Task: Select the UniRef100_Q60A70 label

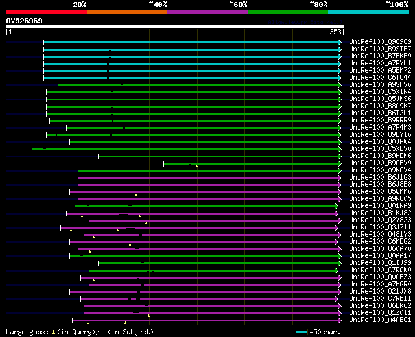Action: [x=380, y=249]
